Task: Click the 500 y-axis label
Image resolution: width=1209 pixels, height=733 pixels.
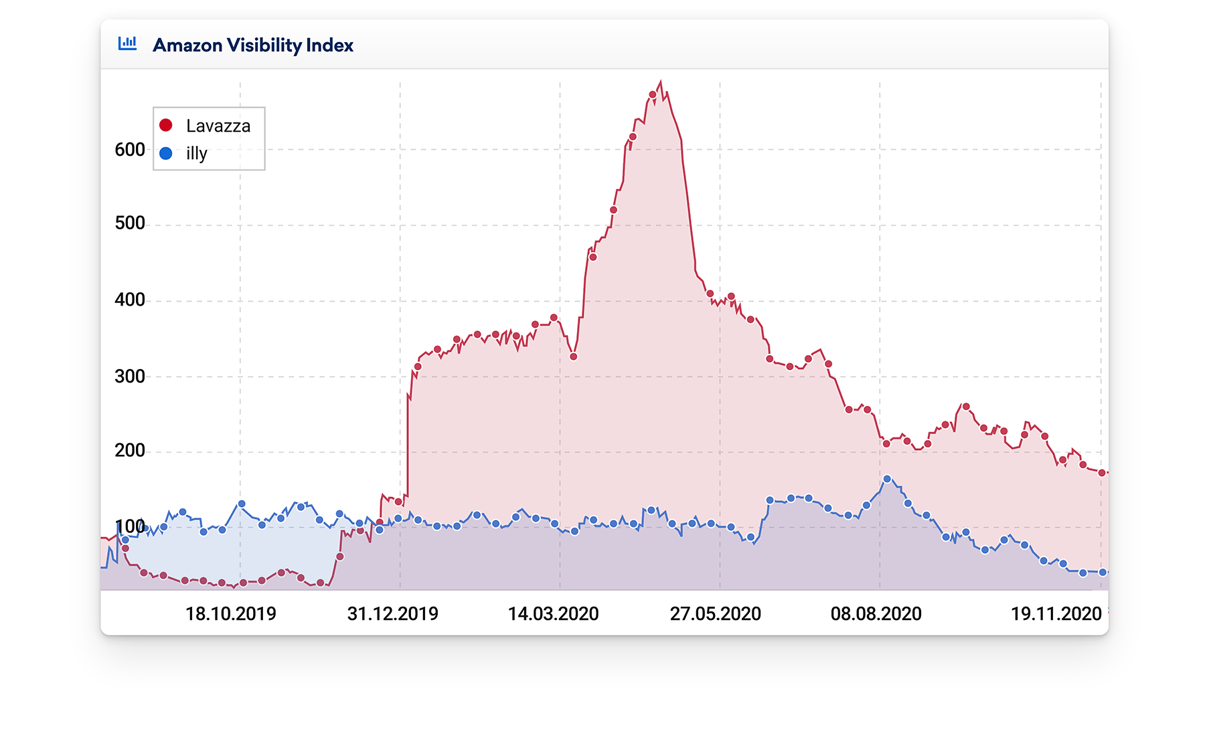Action: (130, 223)
